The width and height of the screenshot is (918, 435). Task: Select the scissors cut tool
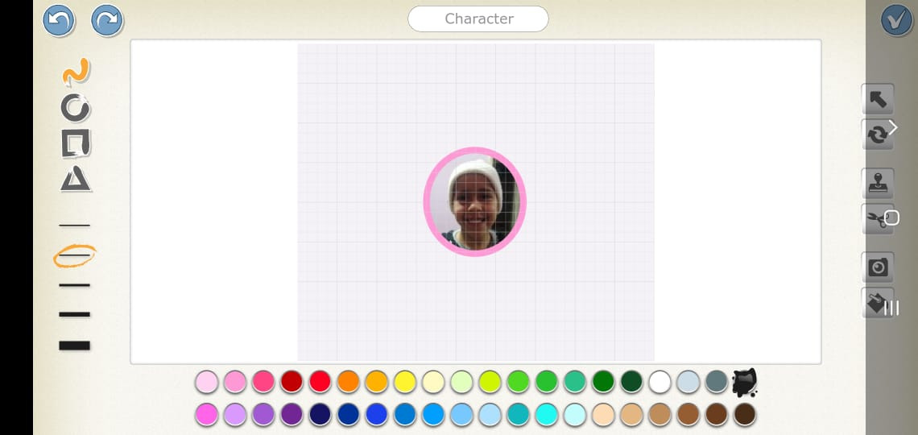[x=878, y=220]
